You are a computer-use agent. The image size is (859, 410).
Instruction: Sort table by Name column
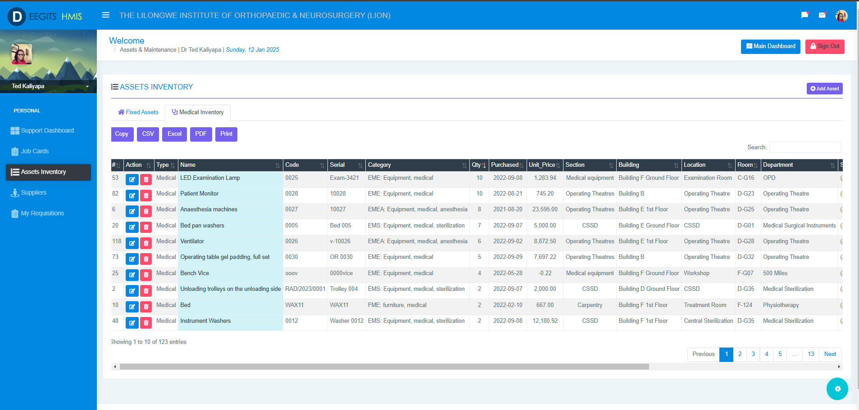[230, 165]
